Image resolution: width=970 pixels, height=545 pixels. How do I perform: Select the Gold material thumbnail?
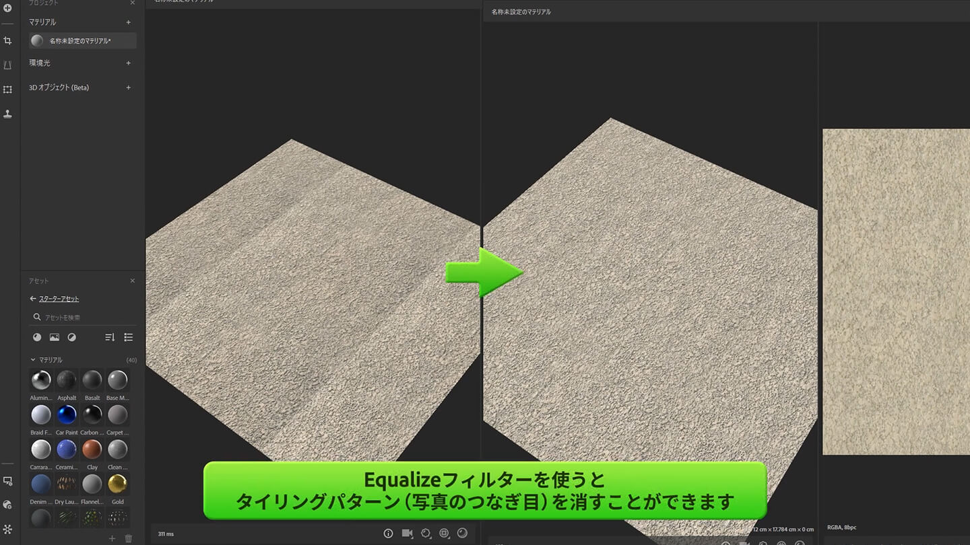[x=118, y=484]
